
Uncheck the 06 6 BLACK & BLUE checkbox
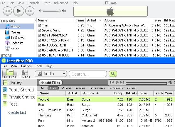(x=39, y=55)
